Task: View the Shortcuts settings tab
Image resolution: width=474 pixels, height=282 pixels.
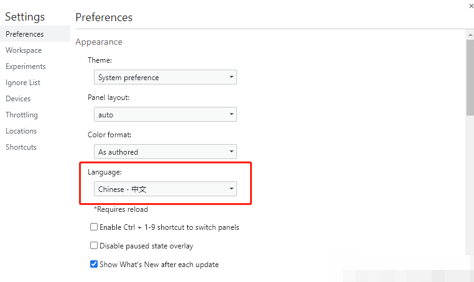Action: [21, 147]
